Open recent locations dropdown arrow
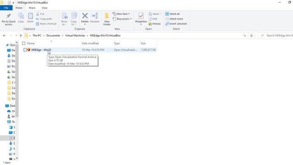This screenshot has height=165, width=293. click(16, 36)
